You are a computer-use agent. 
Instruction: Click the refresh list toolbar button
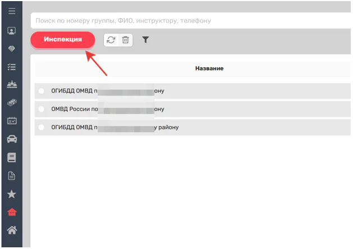coord(112,40)
